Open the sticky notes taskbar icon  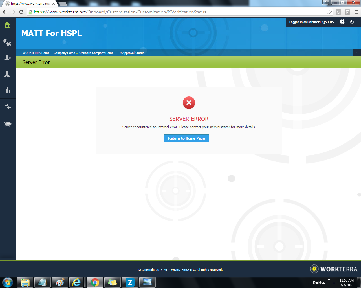point(113,282)
